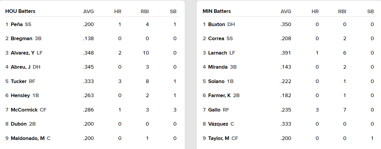Click Bregman in the HOU lineup

point(22,38)
